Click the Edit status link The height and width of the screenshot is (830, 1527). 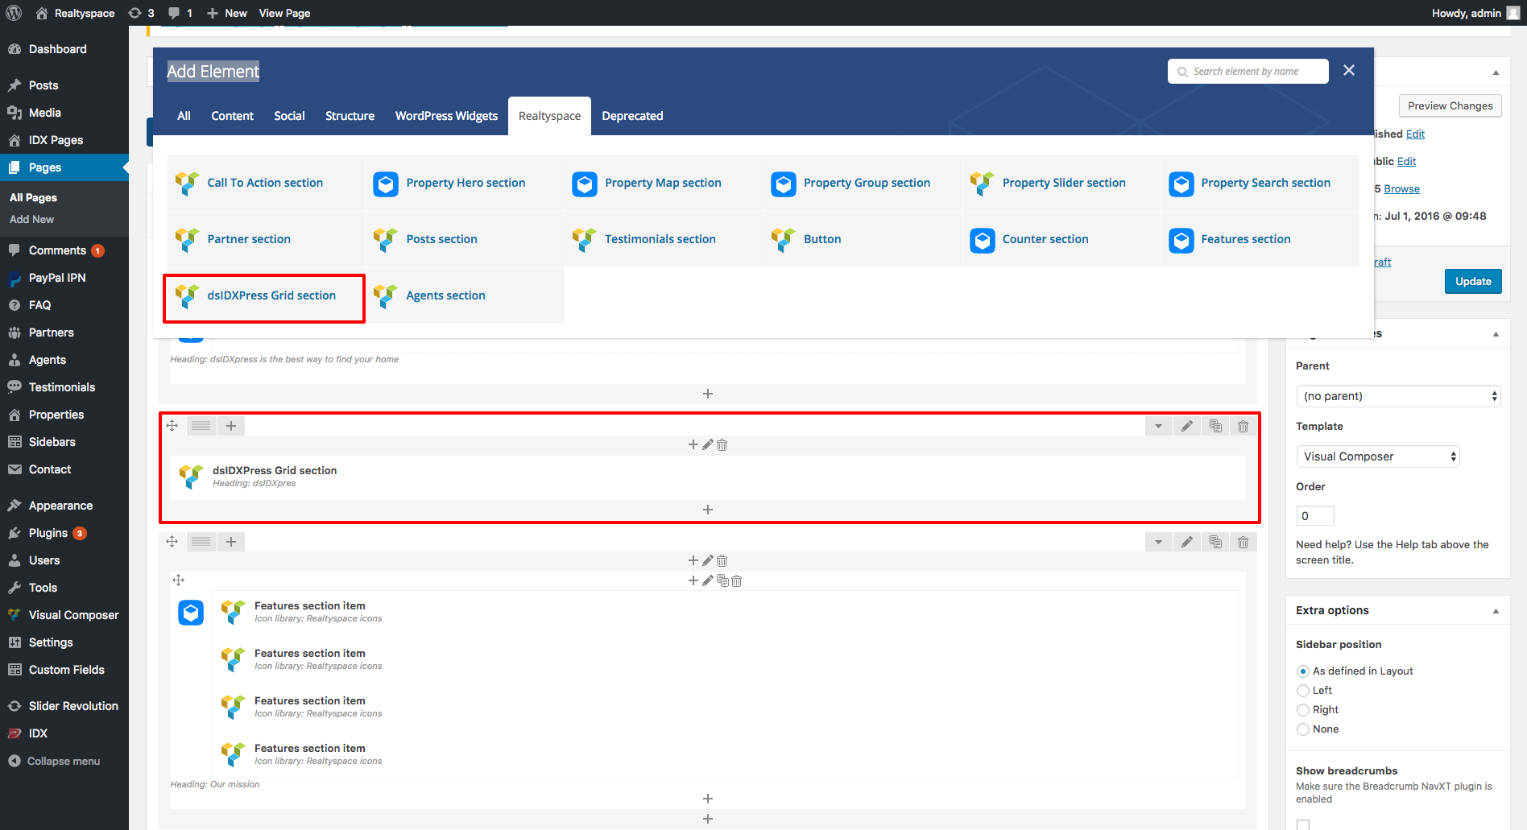[x=1415, y=134]
